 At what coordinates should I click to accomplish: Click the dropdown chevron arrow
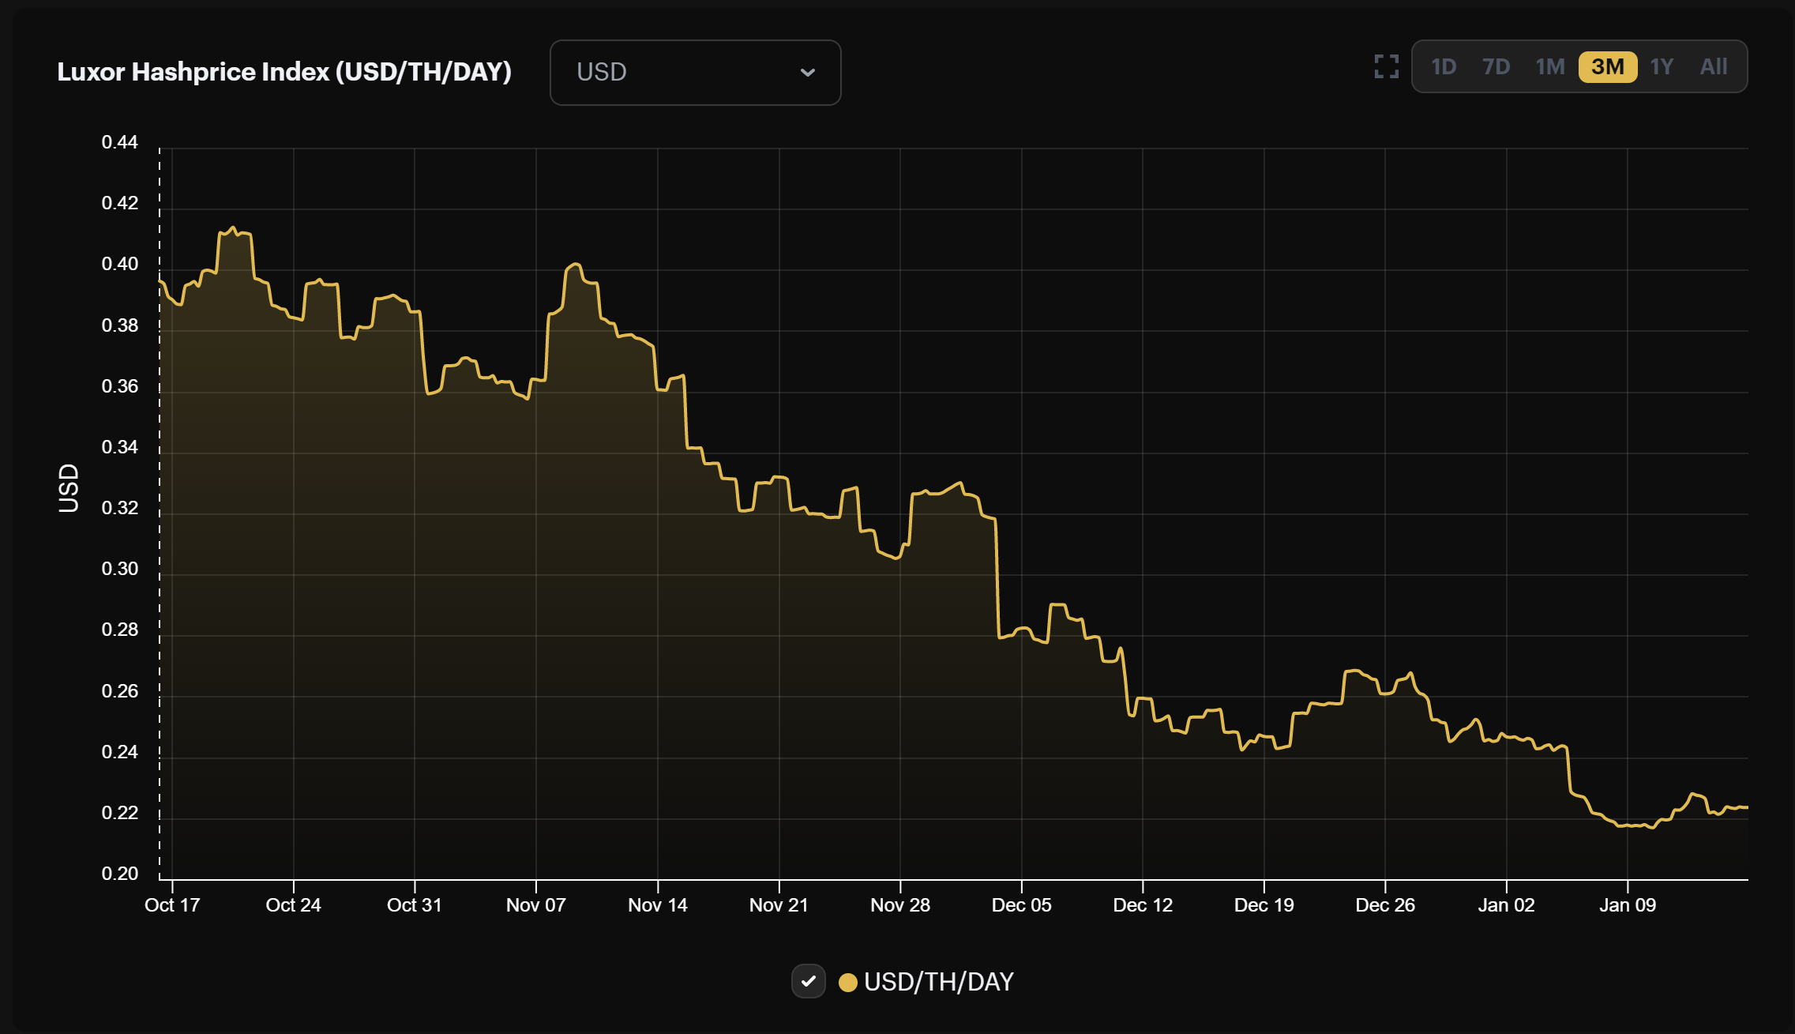click(x=807, y=72)
